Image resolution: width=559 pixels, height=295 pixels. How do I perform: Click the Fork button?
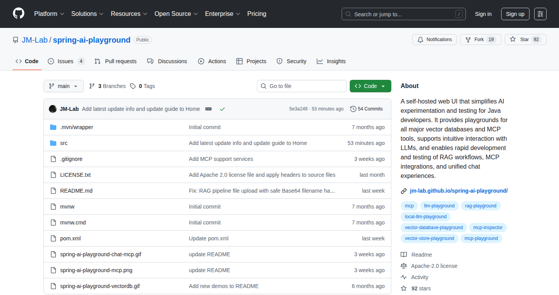(481, 40)
